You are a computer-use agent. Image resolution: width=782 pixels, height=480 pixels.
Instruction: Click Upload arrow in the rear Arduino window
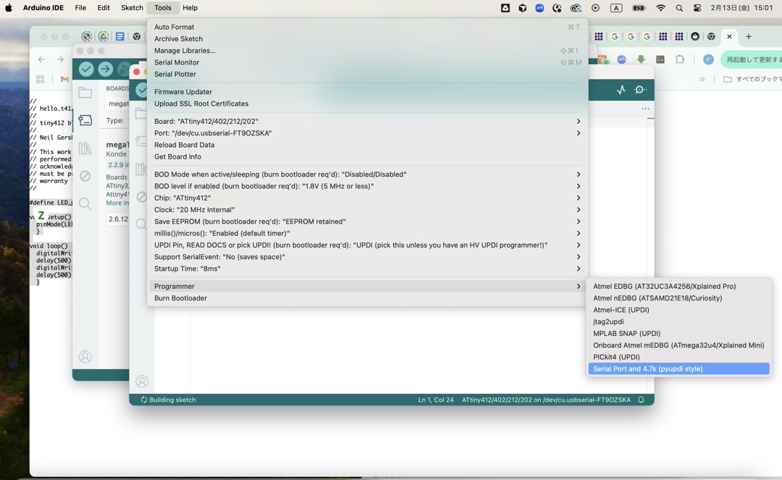(x=105, y=69)
